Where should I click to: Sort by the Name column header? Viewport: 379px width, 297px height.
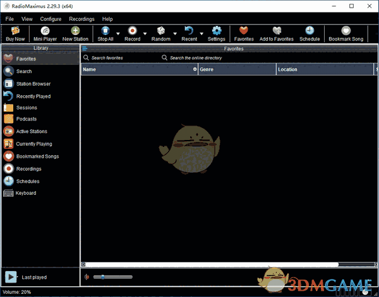coord(139,69)
